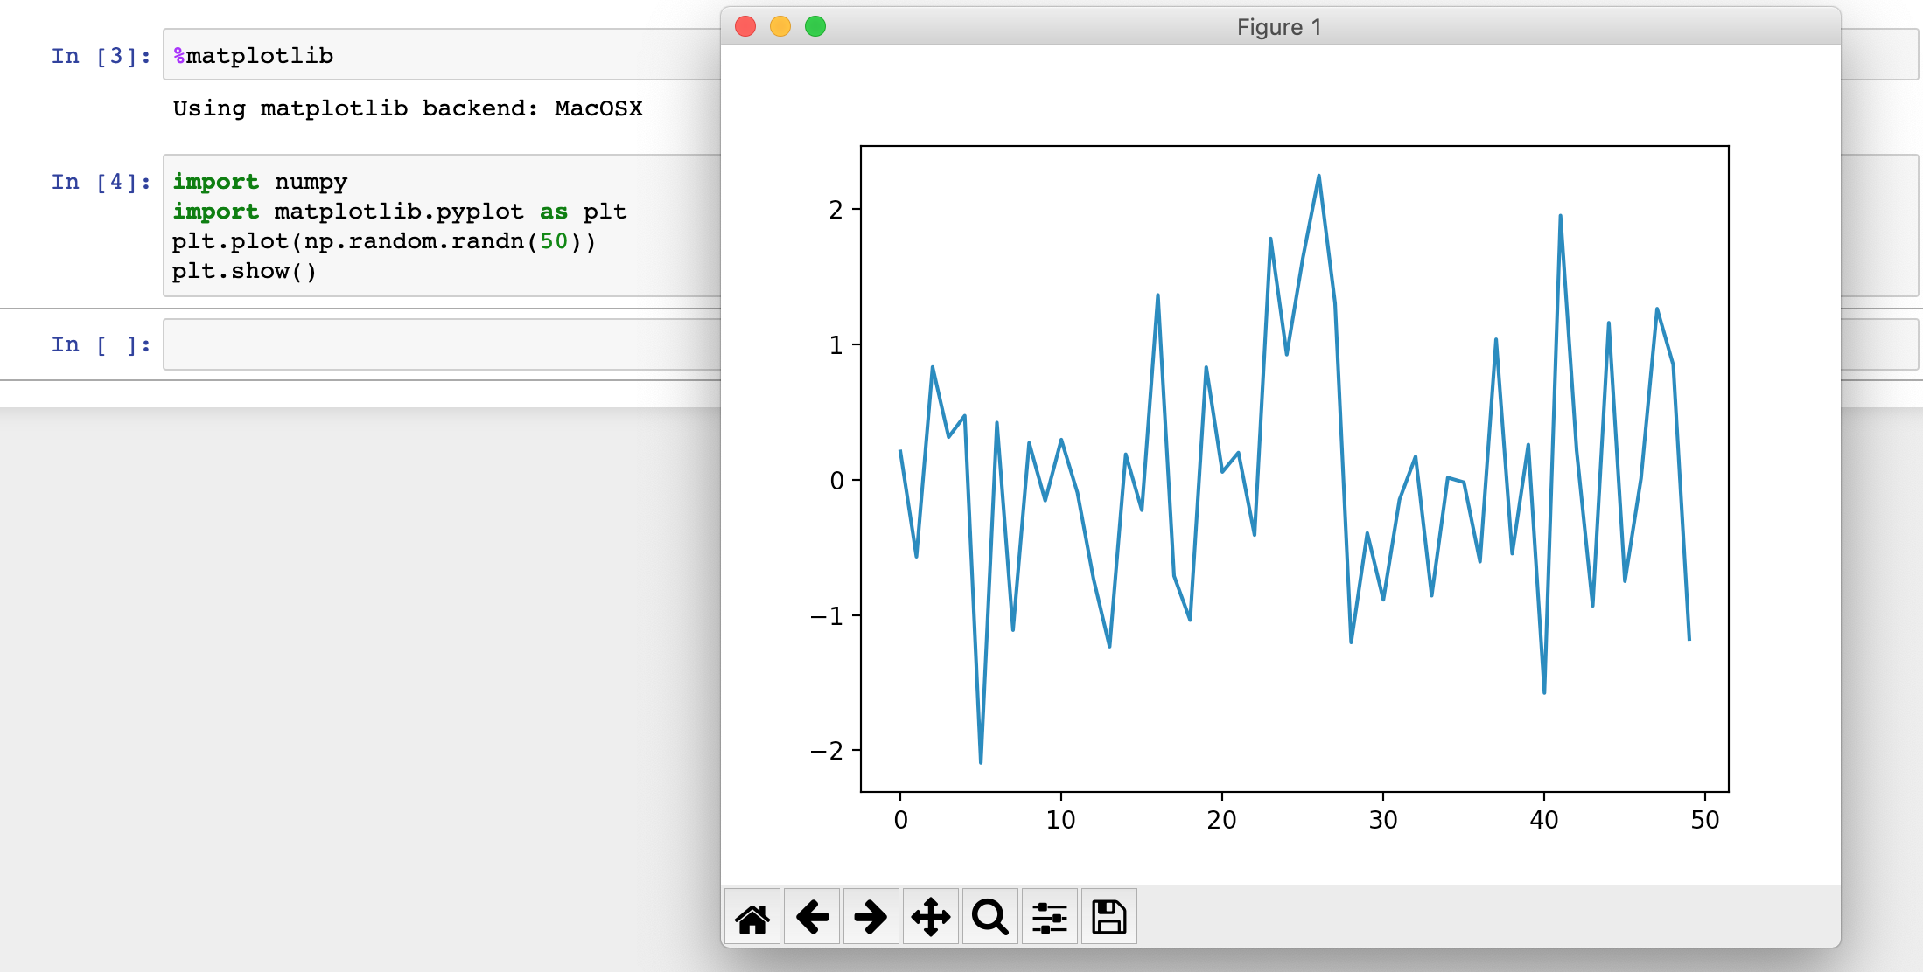Viewport: 1923px width, 972px height.
Task: Click the In [4] cell prompt
Action: [x=101, y=182]
